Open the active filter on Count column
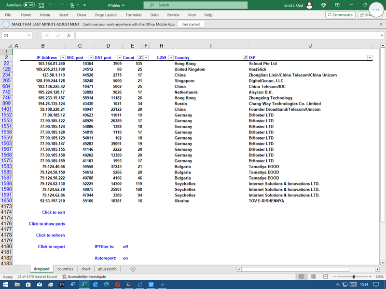 140,58
